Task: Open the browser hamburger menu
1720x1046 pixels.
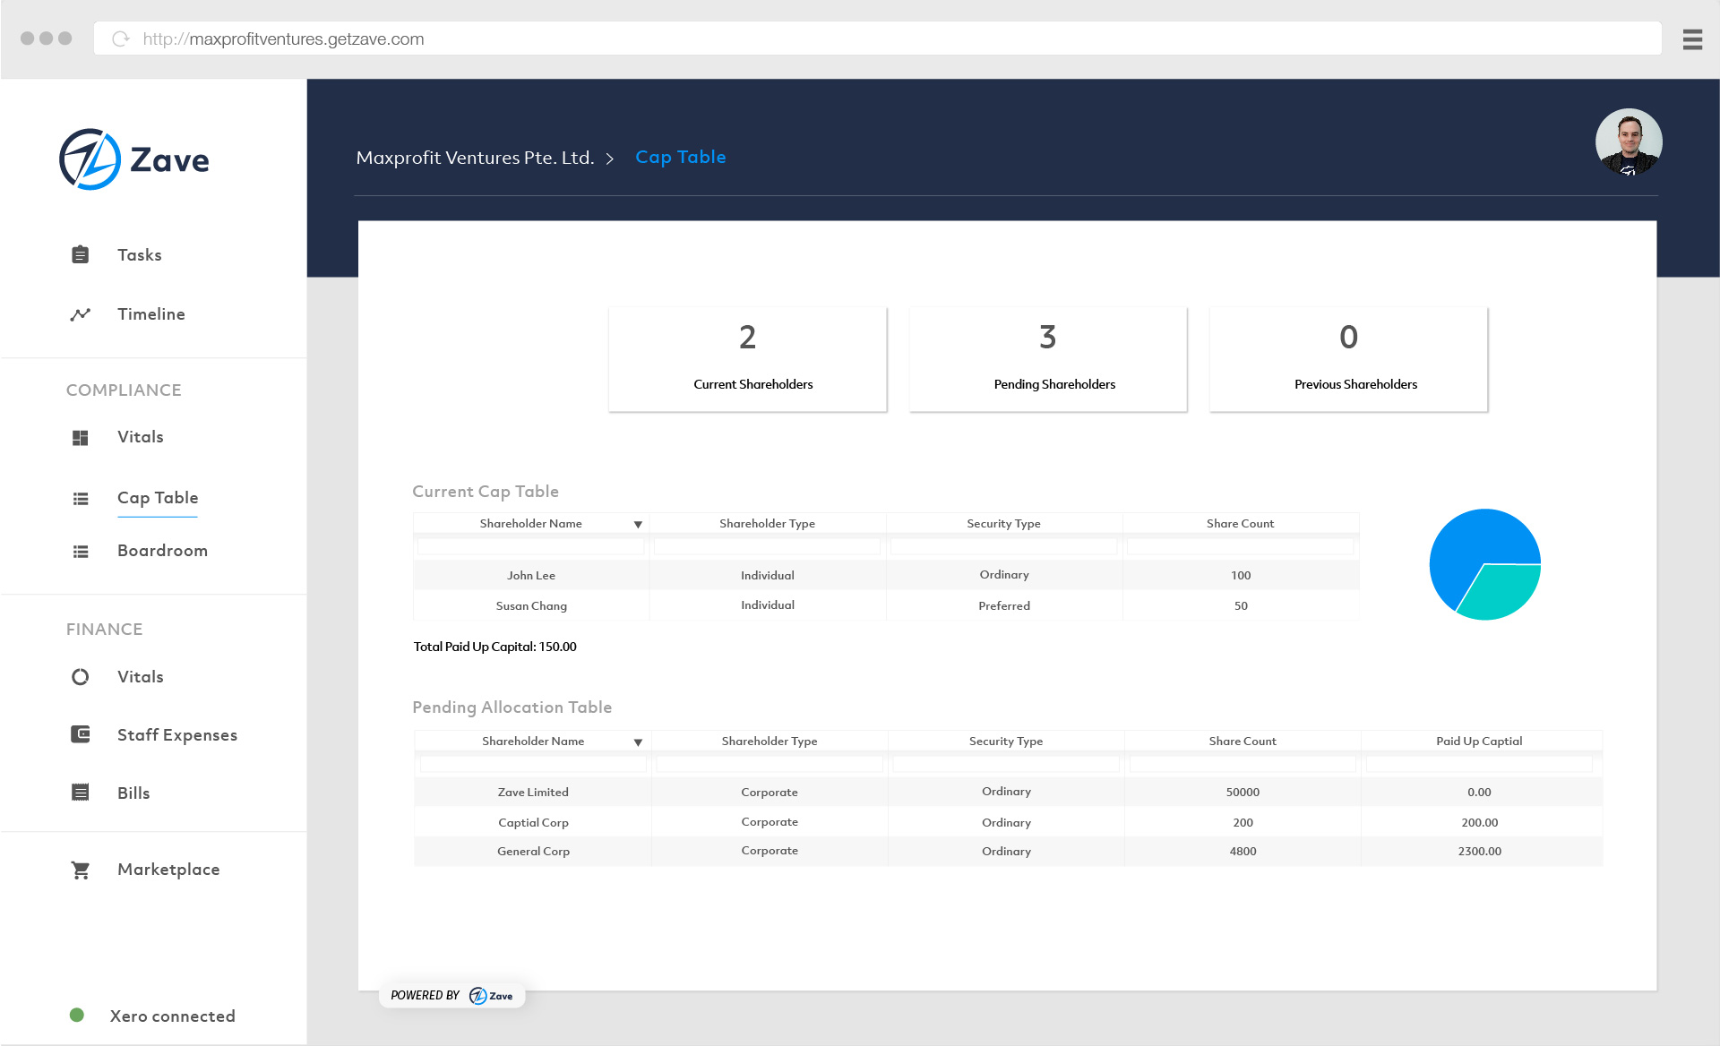Action: (x=1692, y=39)
